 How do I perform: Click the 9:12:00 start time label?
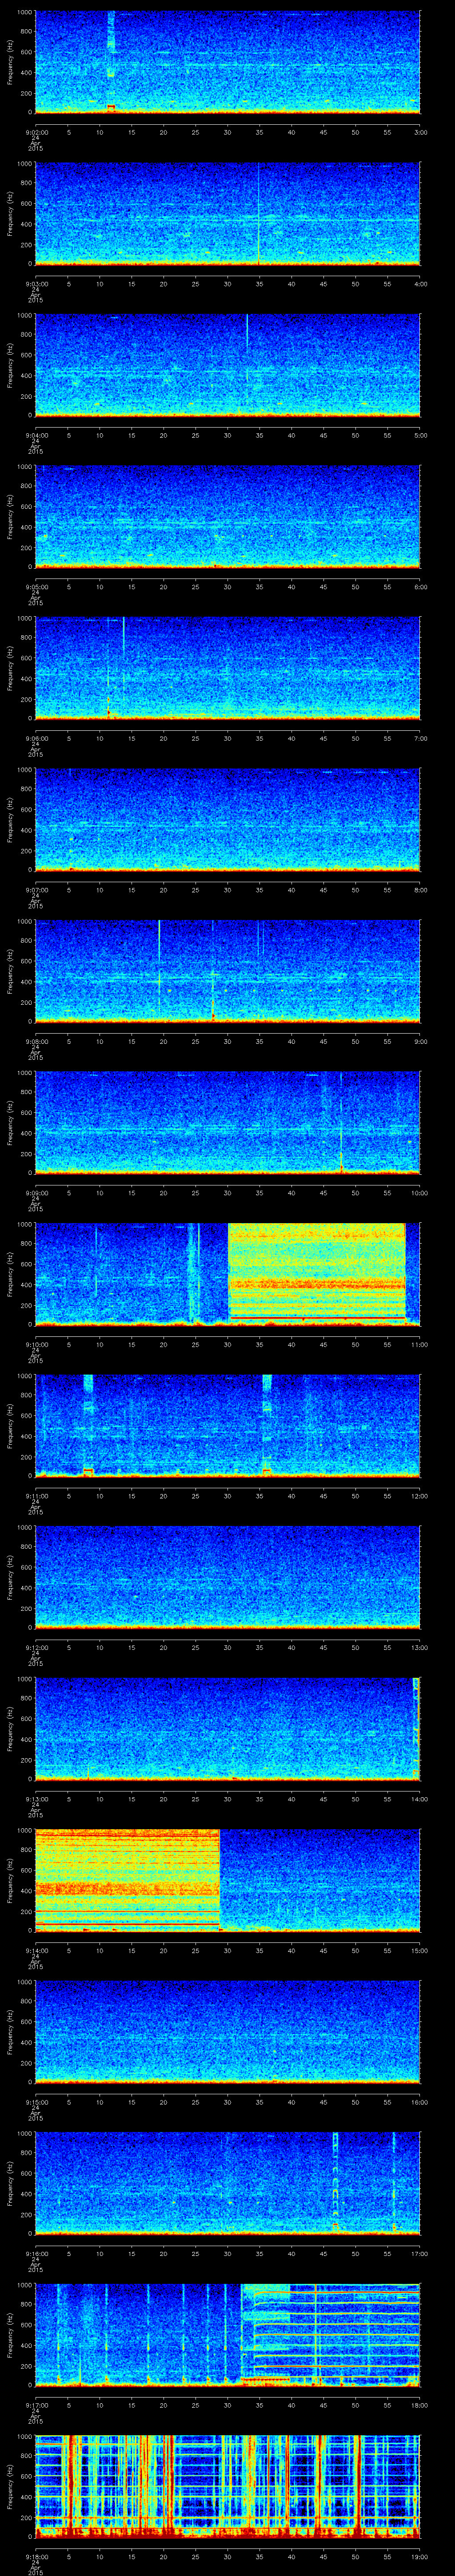36,1648
